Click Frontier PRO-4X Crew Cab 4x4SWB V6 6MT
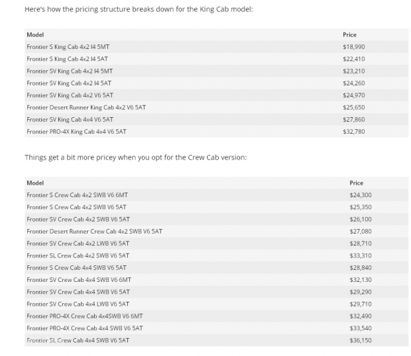The image size is (411, 356). pyautogui.click(x=84, y=316)
